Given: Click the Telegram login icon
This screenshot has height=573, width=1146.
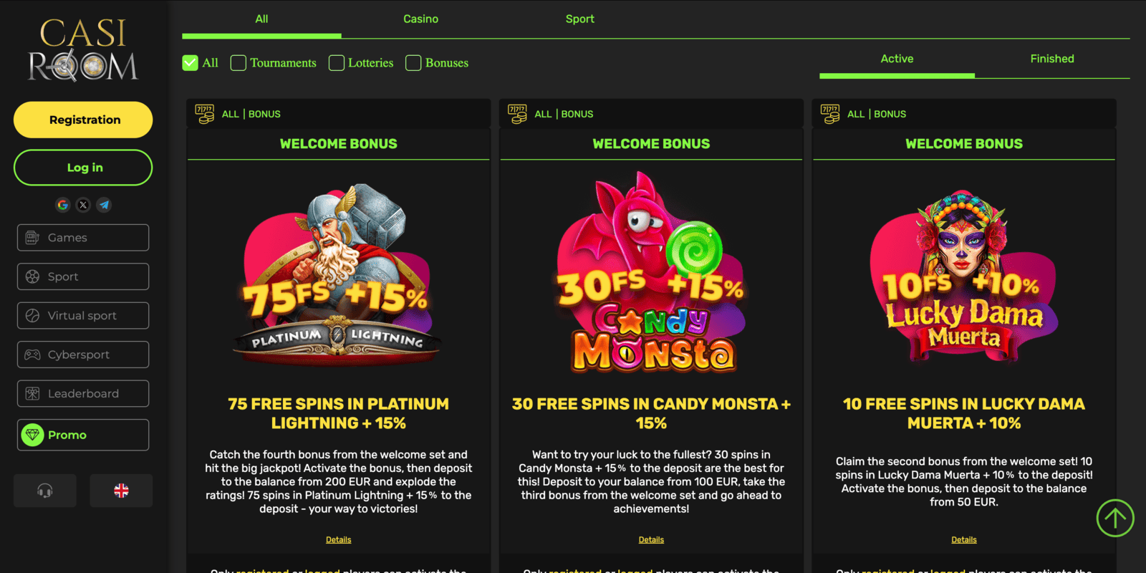Looking at the screenshot, I should coord(104,205).
